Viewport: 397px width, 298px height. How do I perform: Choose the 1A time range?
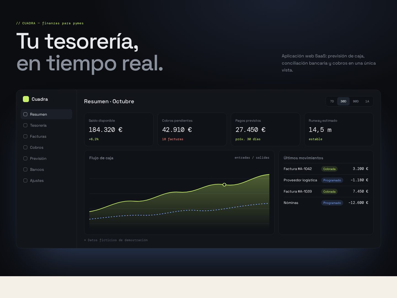367,101
